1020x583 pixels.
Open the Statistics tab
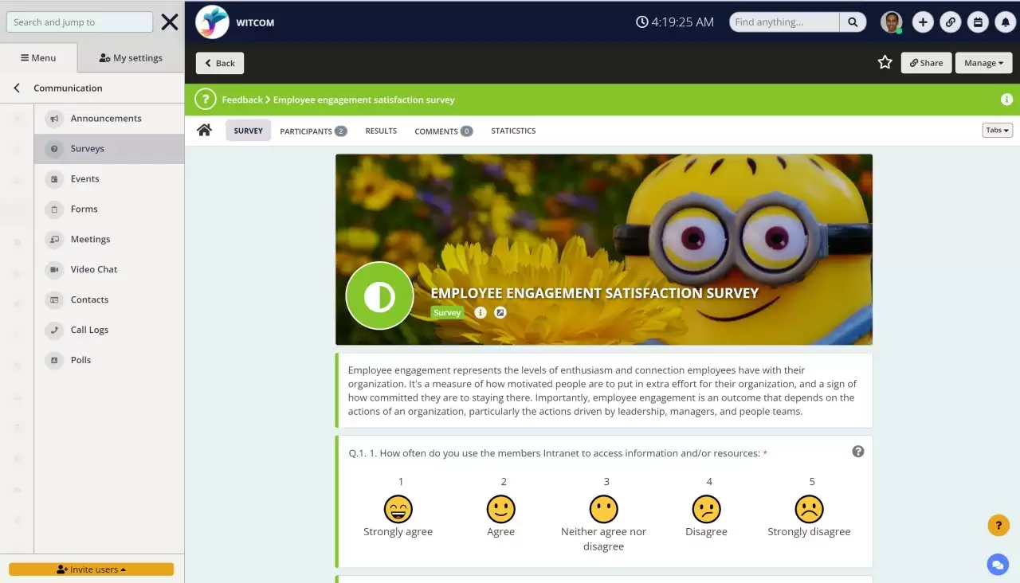512,130
